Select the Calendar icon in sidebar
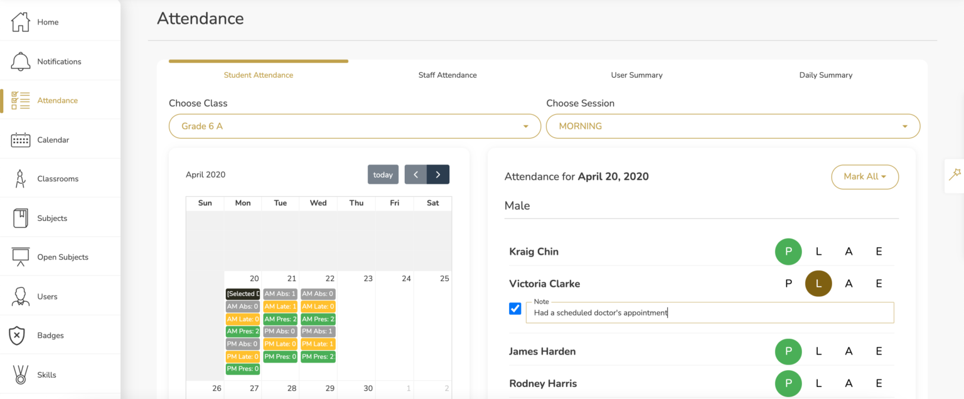Viewport: 964px width, 399px height. (21, 140)
